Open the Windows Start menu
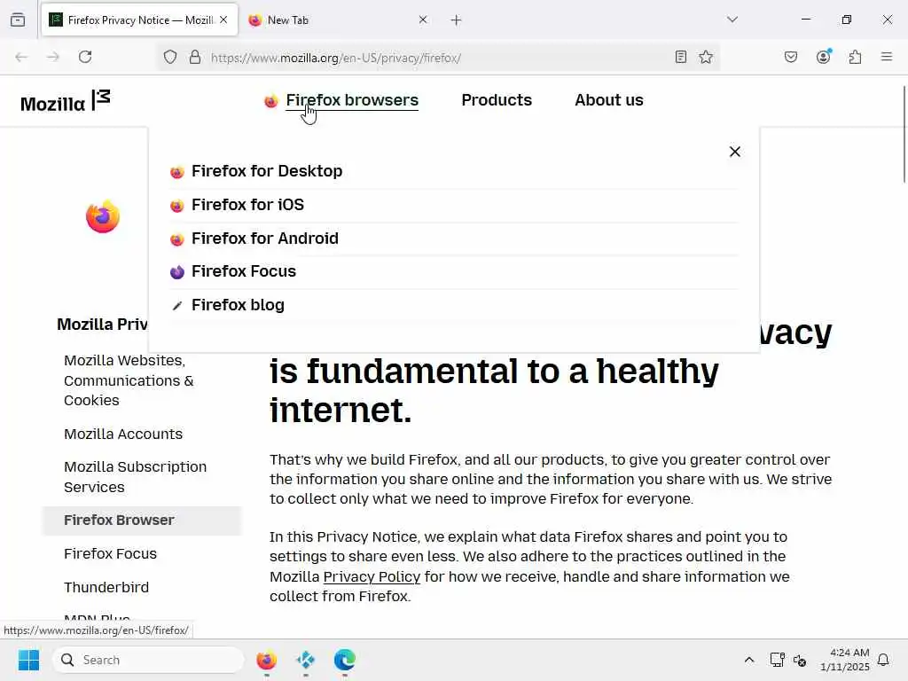Image resolution: width=908 pixels, height=681 pixels. pyautogui.click(x=28, y=660)
